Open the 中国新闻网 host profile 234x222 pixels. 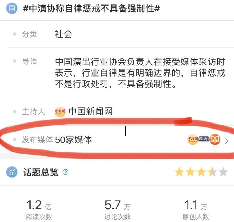[90, 111]
